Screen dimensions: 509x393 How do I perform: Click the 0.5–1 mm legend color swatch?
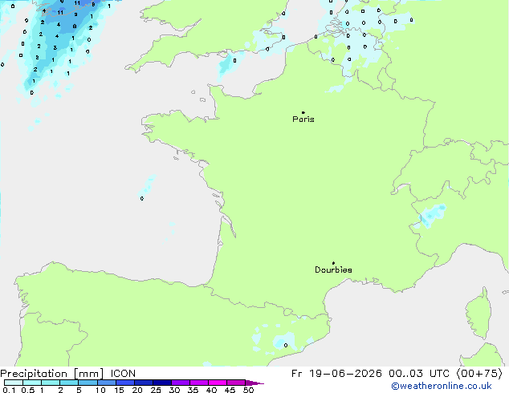32,383
